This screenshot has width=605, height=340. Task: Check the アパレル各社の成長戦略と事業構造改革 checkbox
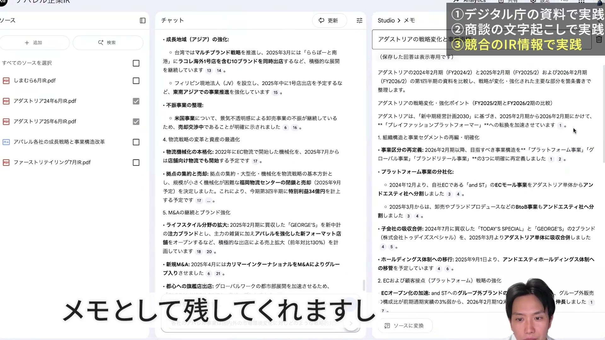[136, 142]
